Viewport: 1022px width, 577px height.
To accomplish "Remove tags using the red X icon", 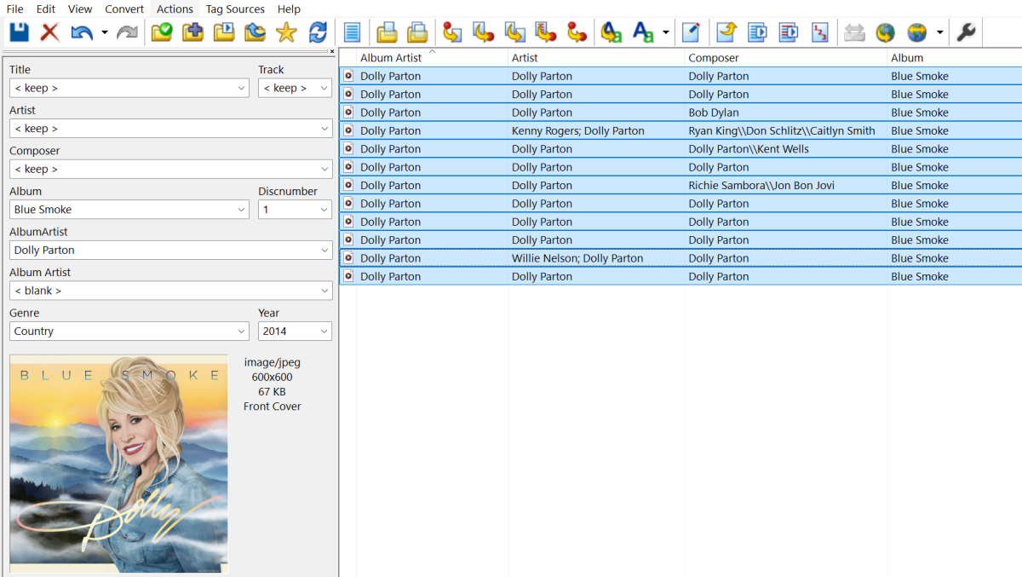I will [49, 32].
